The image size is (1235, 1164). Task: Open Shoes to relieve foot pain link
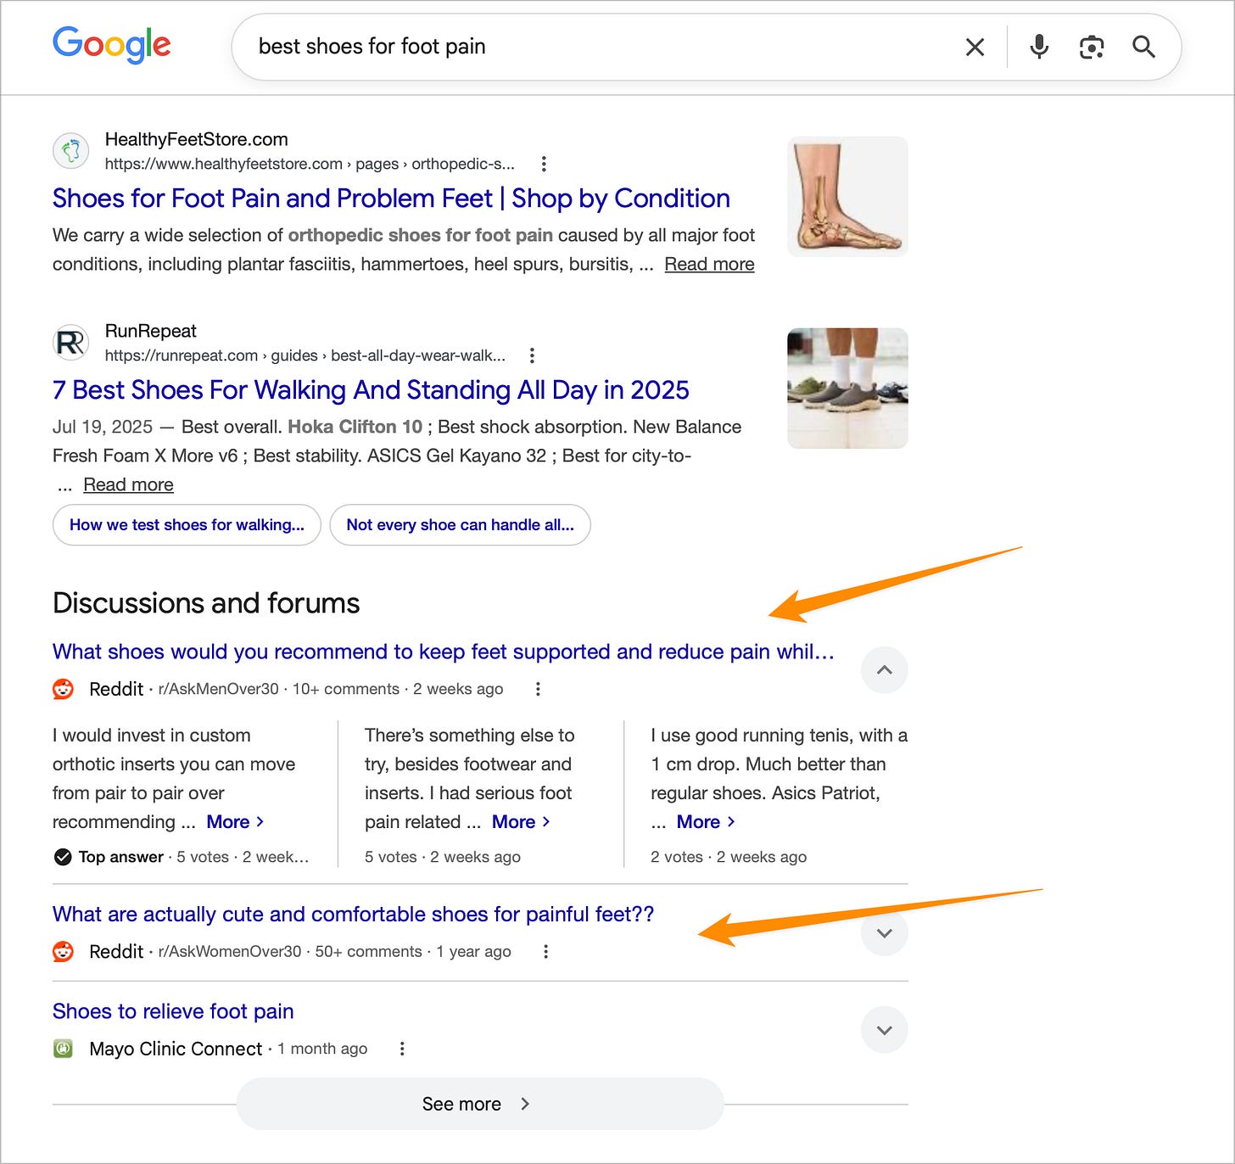pos(173,1011)
